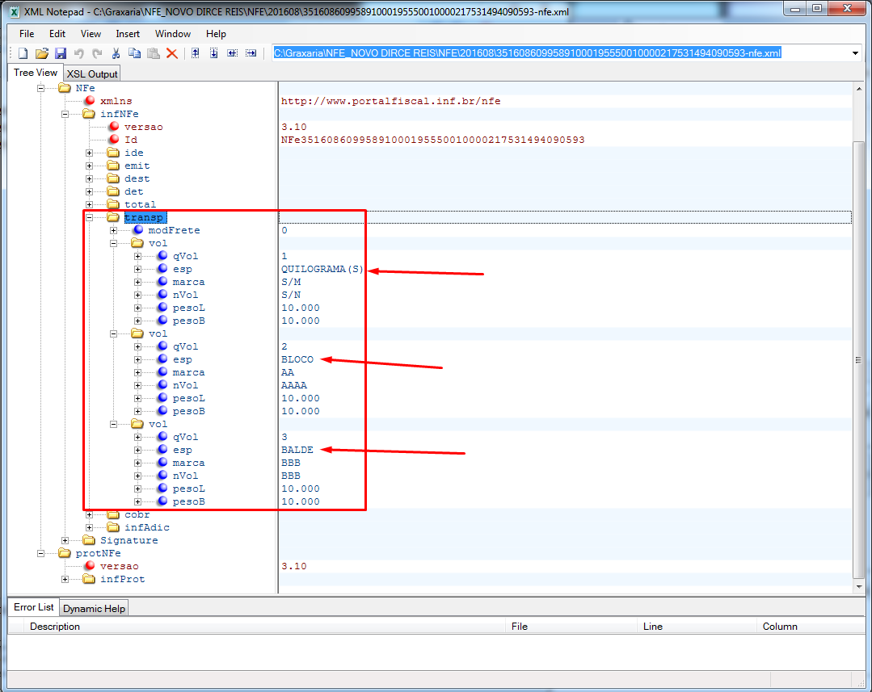Collapse the protNFe node
Viewport: 872px width, 692px height.
40,553
